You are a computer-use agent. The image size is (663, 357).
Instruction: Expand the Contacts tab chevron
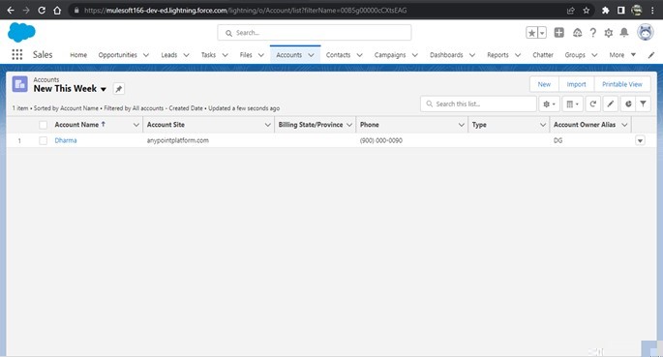pos(359,55)
